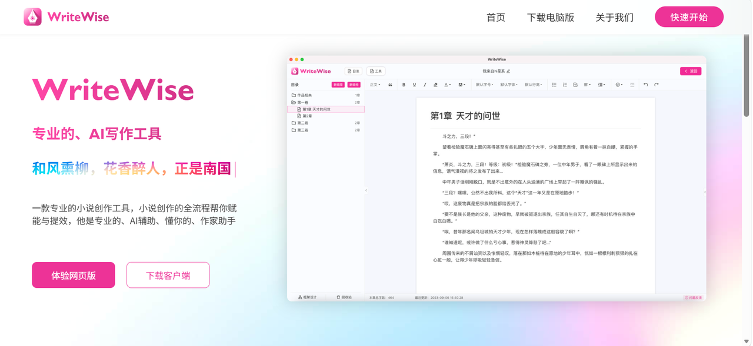
Task: Click the 体验网页版 button
Action: 74,275
